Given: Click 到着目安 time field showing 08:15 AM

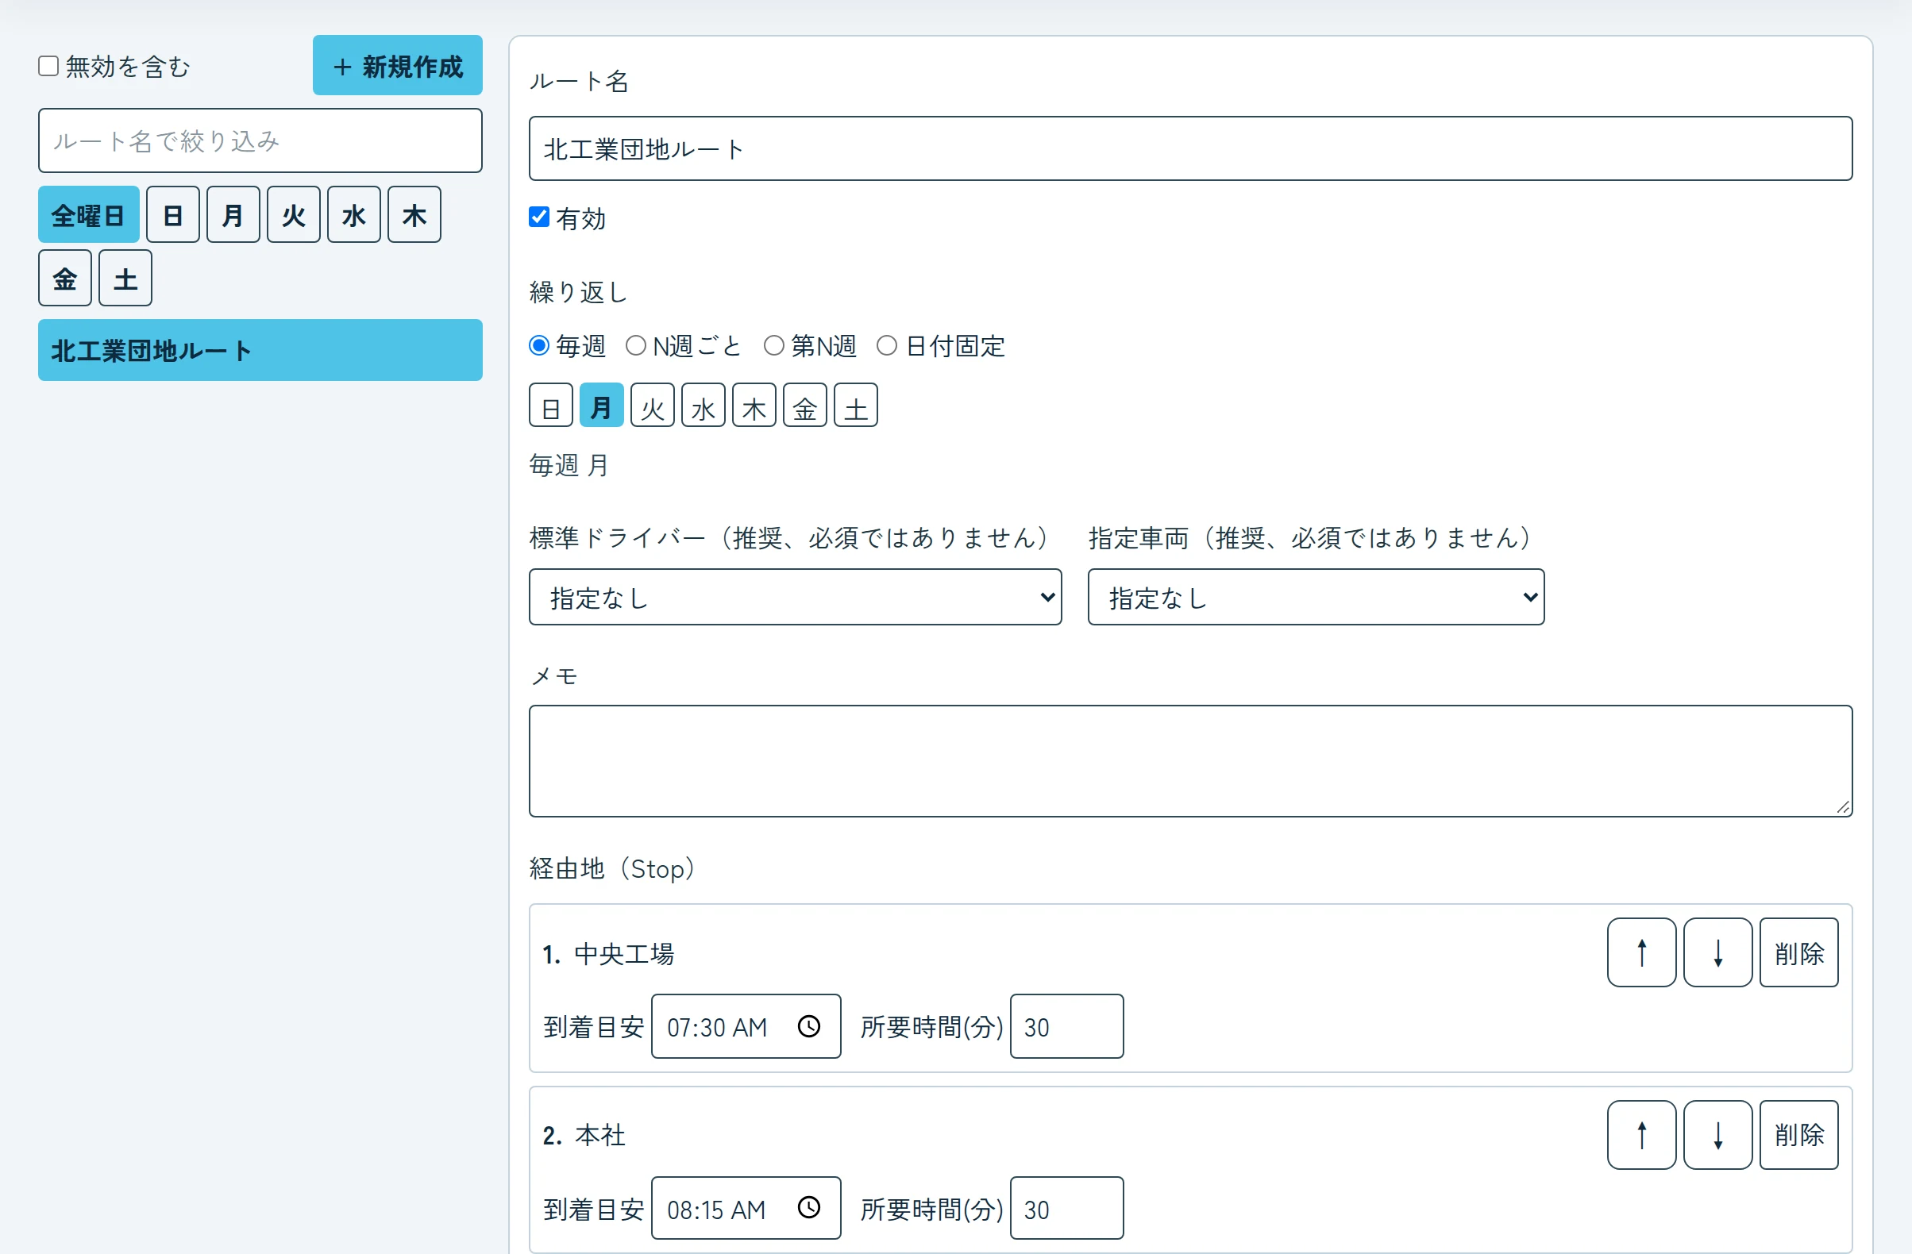Looking at the screenshot, I should coord(746,1207).
